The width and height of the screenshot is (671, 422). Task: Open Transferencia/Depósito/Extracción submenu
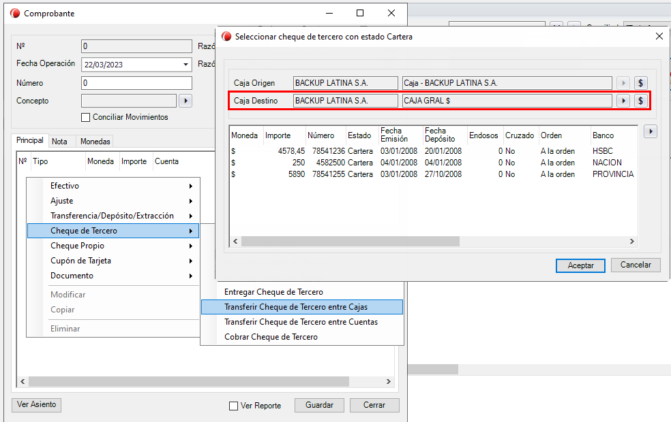coord(113,216)
